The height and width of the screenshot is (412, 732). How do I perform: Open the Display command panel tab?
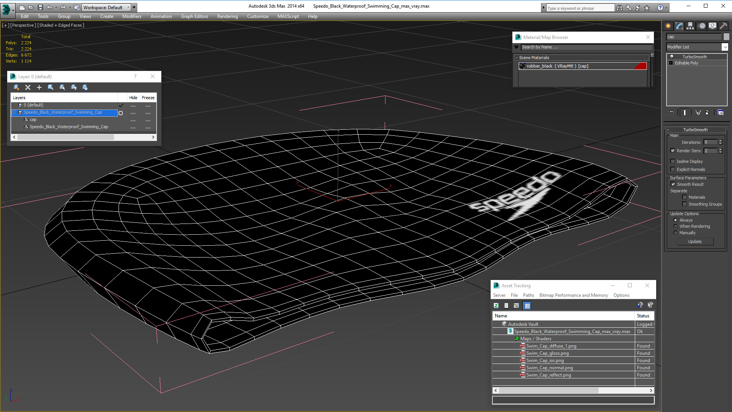pyautogui.click(x=712, y=26)
